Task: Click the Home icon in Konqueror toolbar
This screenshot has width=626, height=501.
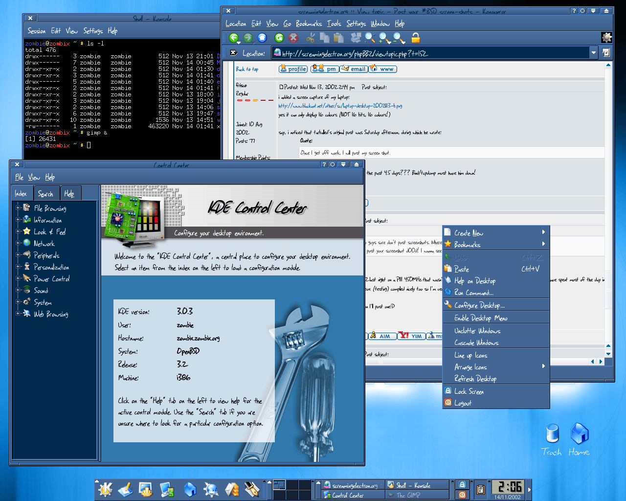Action: pyautogui.click(x=262, y=38)
